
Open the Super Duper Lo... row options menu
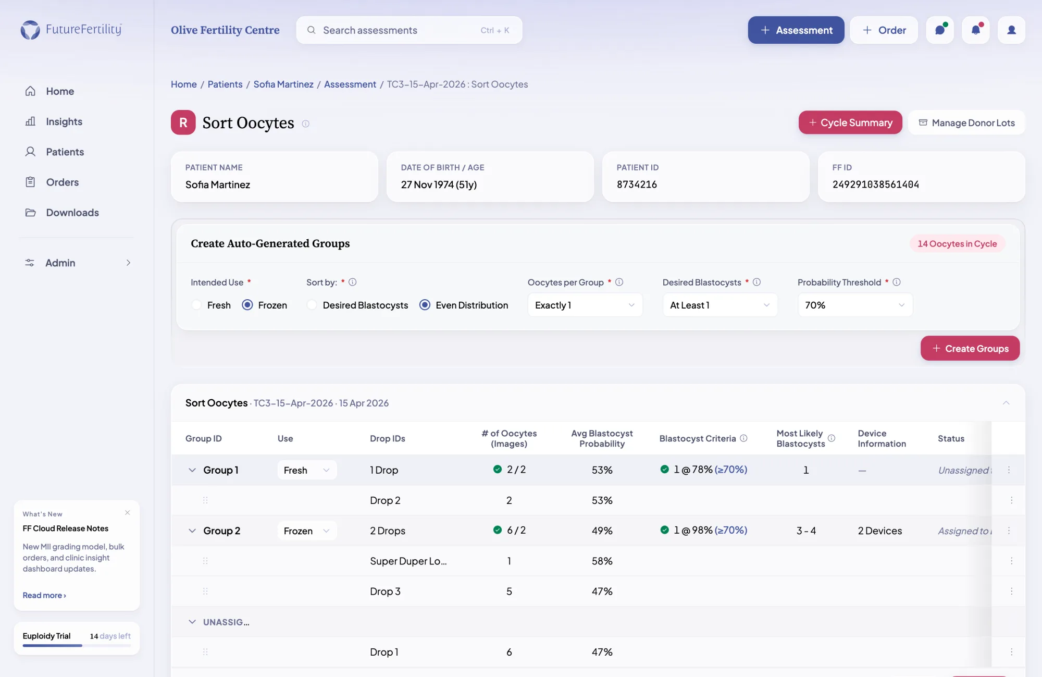1011,561
